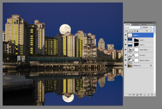Lock transparent pixels icon
This screenshot has height=109, width=162.
point(130,31)
